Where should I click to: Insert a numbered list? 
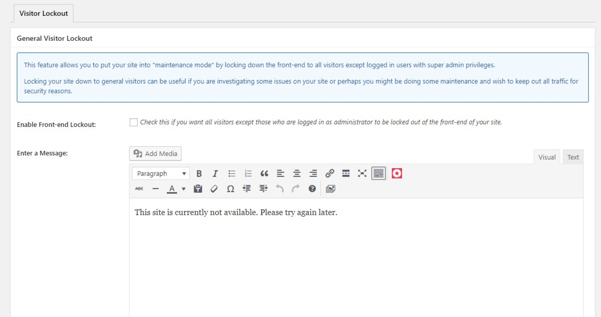click(x=248, y=174)
